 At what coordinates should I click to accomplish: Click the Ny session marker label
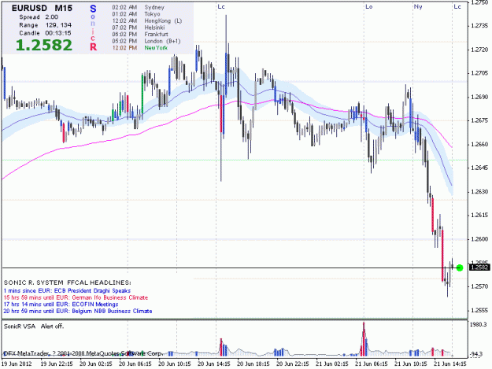click(418, 6)
